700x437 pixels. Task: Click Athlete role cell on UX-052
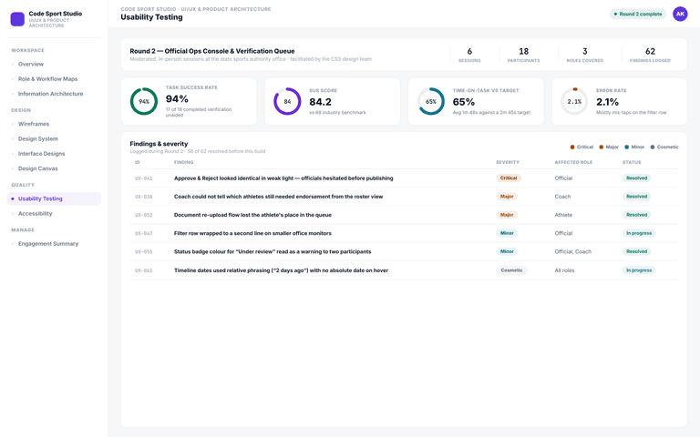(563, 215)
